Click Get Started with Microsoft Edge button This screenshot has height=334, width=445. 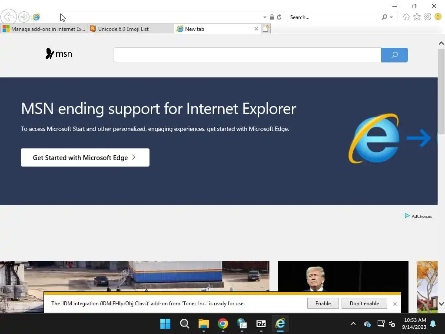tap(85, 157)
